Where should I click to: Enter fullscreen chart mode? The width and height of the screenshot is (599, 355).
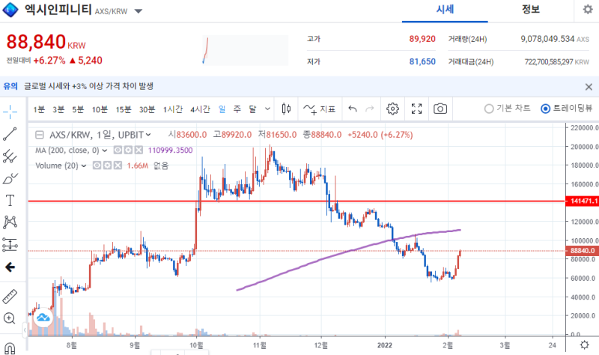tap(416, 109)
